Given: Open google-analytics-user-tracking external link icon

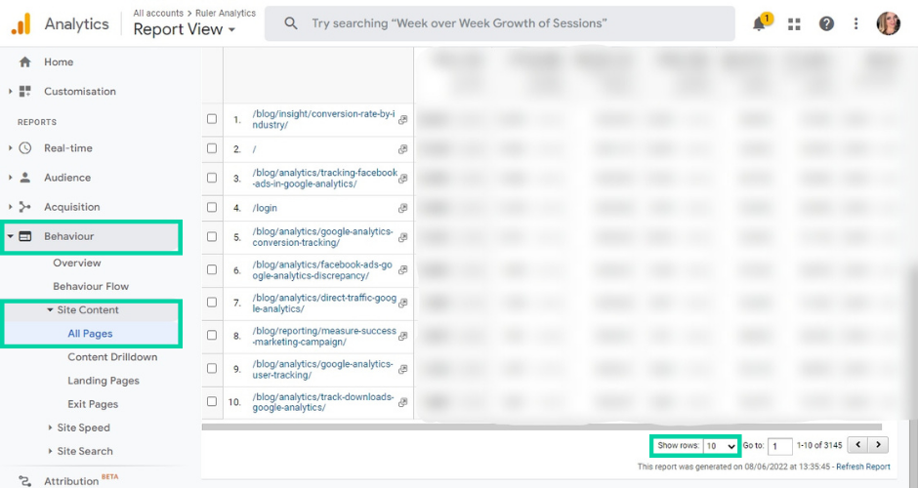Looking at the screenshot, I should [402, 369].
